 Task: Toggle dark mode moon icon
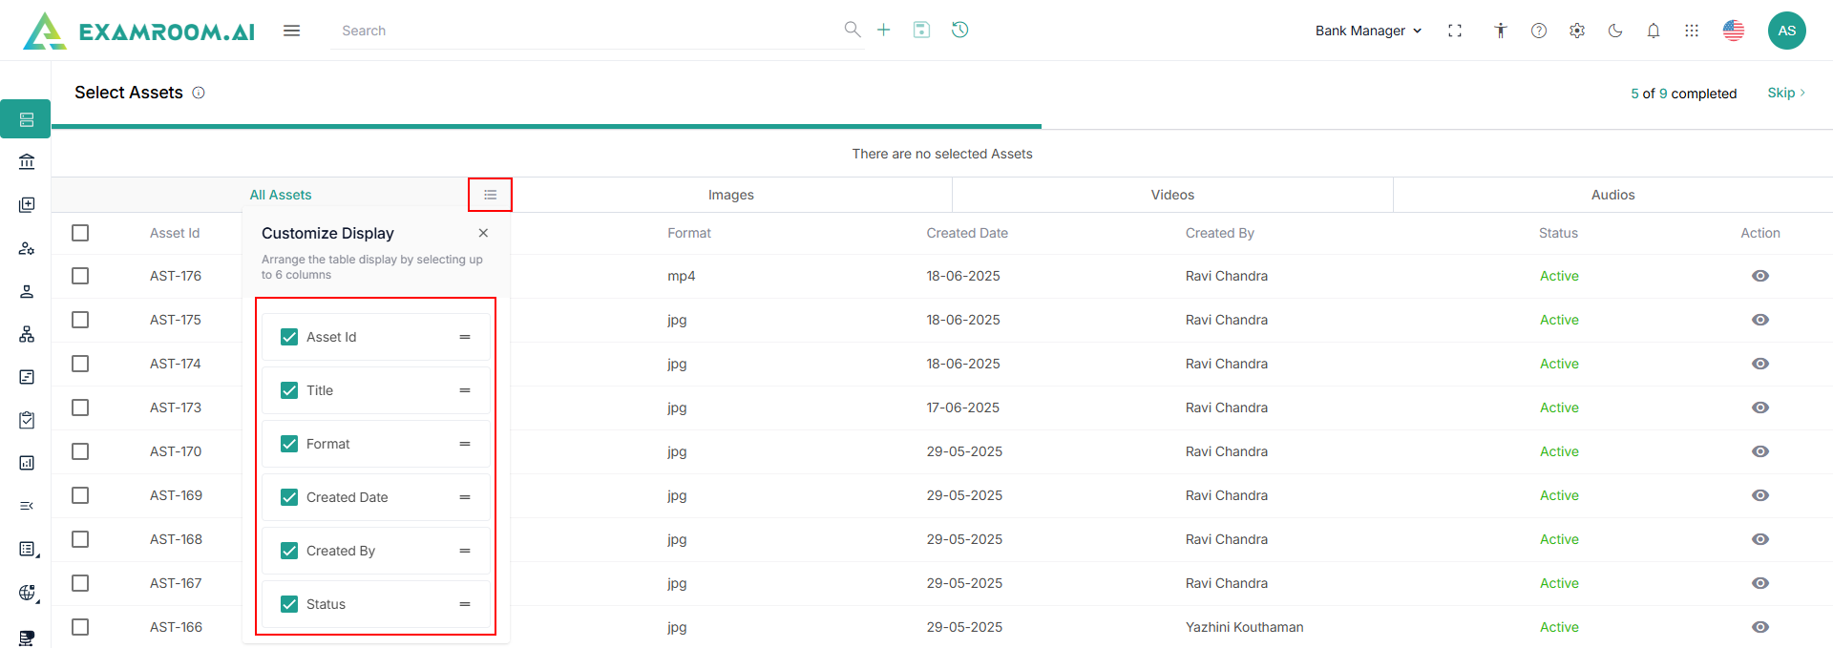click(x=1615, y=31)
